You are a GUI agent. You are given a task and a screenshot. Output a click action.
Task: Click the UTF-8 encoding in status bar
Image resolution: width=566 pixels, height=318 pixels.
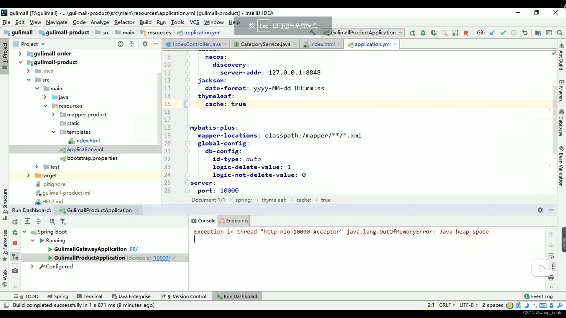pyautogui.click(x=468, y=305)
